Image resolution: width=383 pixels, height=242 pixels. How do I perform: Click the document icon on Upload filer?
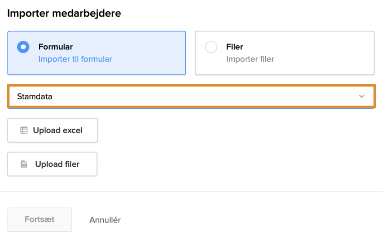24,164
